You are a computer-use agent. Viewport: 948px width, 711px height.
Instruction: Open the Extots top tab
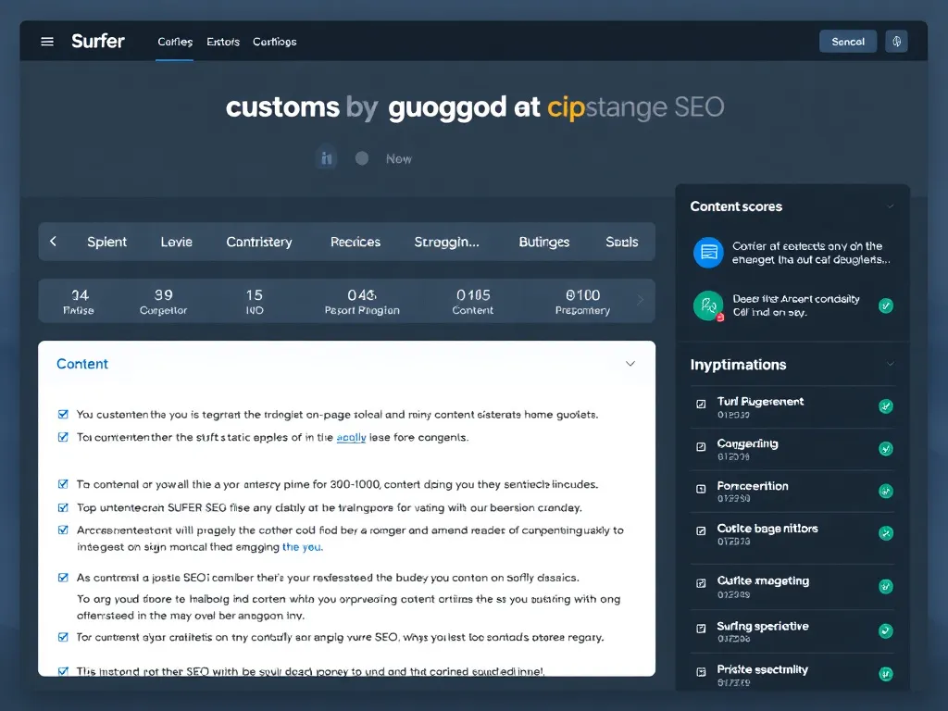click(x=223, y=42)
